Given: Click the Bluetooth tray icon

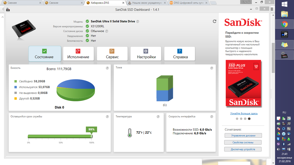Looking at the screenshot, I should pos(284,144).
